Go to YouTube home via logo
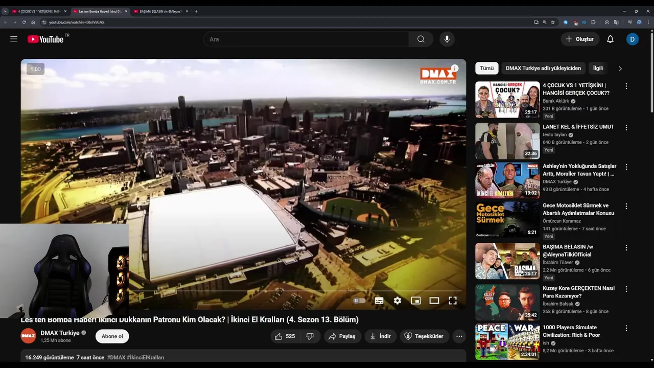654x368 pixels. coord(45,39)
